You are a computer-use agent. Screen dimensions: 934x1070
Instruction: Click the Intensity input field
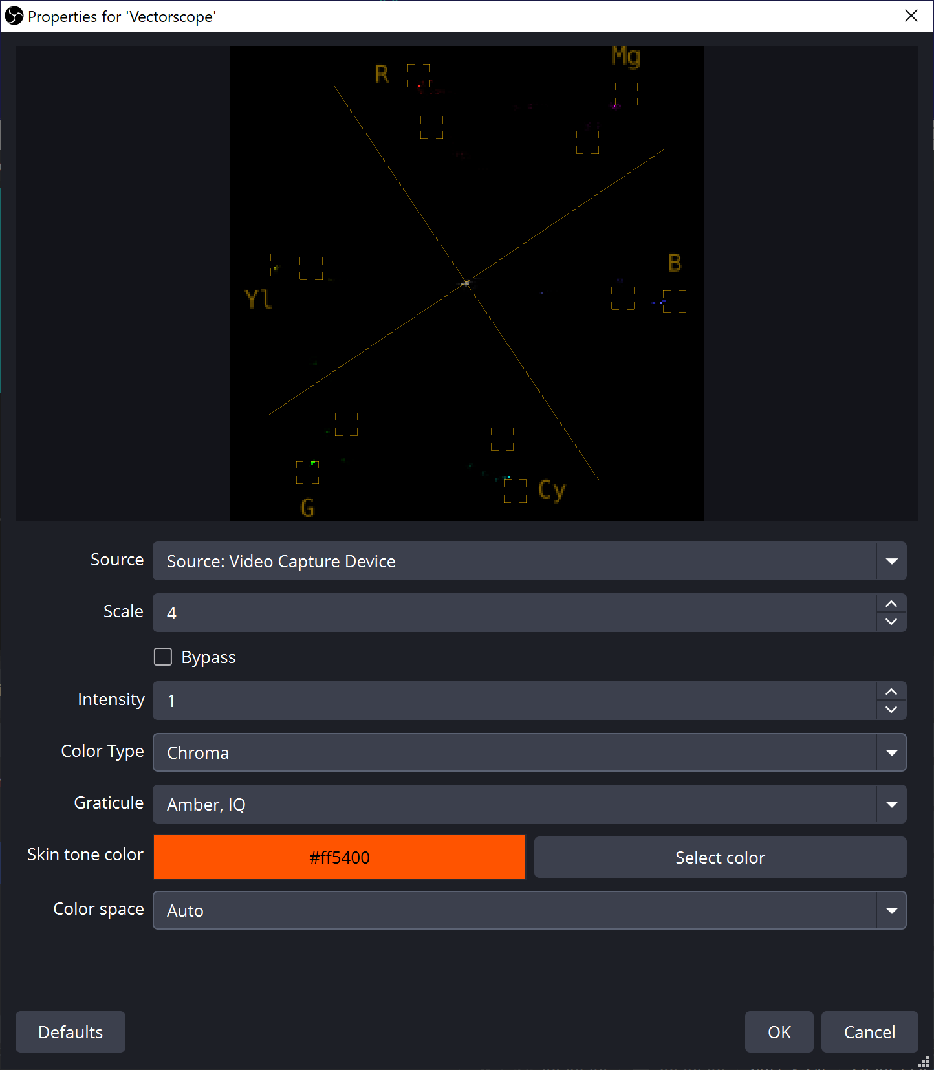[x=514, y=701]
